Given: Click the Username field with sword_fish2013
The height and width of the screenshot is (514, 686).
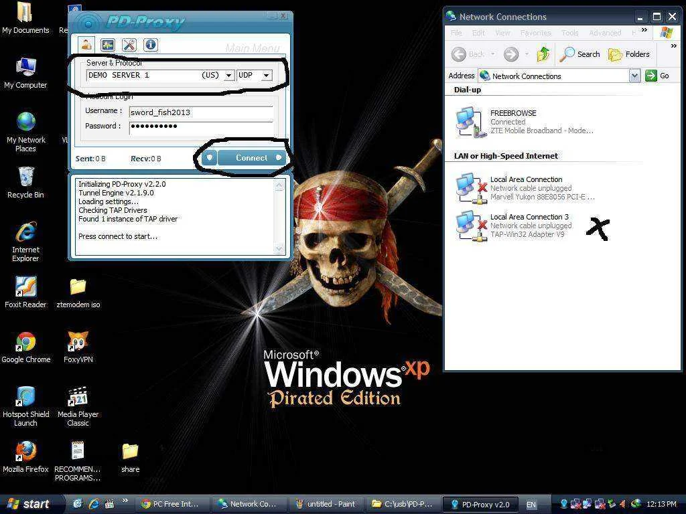Looking at the screenshot, I should [201, 112].
